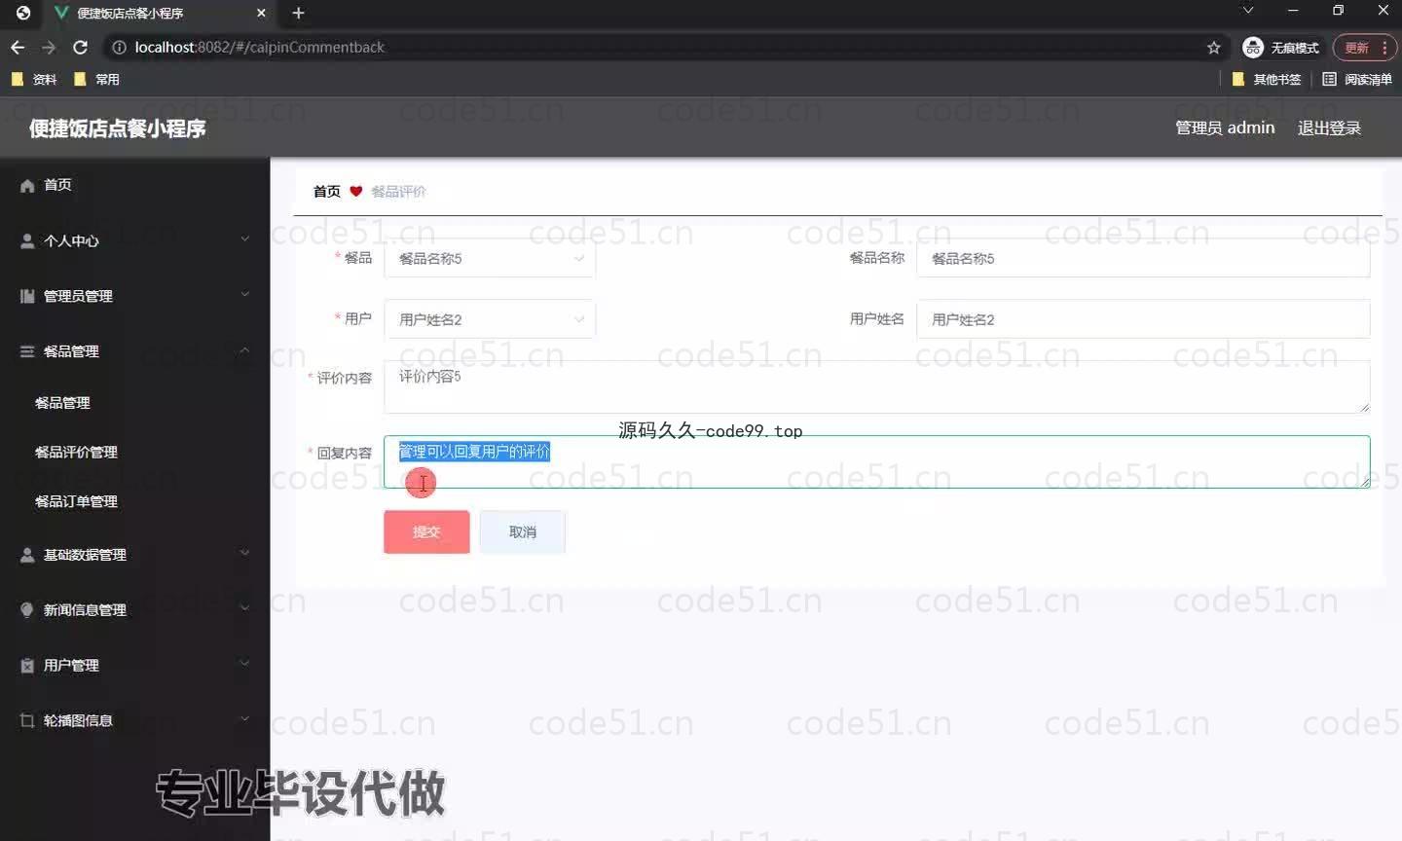Image resolution: width=1402 pixels, height=841 pixels.
Task: Click the browser address bar URL
Action: [259, 47]
